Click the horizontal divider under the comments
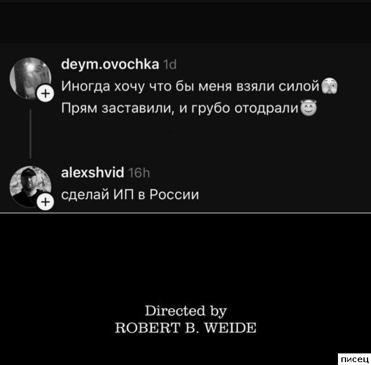Image resolution: width=371 pixels, height=365 pixels. 185,213
